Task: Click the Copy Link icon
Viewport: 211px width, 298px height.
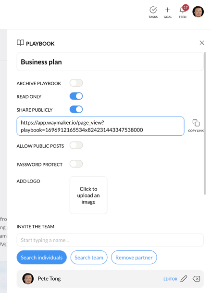Action: click(196, 123)
